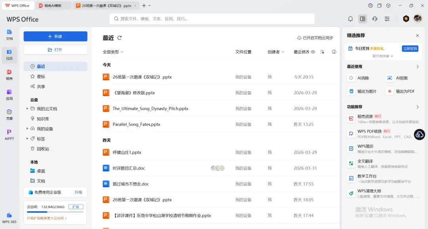Open the 日历 calendar sidebar icon

click(x=9, y=55)
